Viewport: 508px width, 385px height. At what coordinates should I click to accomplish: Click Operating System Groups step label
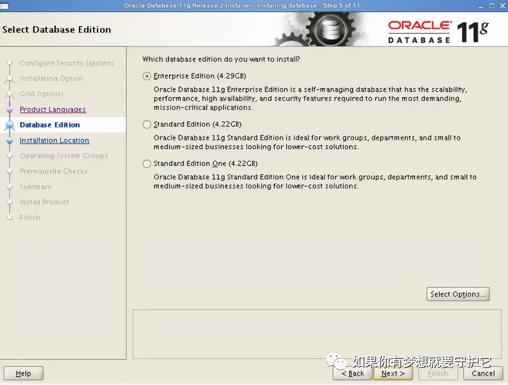tap(64, 156)
